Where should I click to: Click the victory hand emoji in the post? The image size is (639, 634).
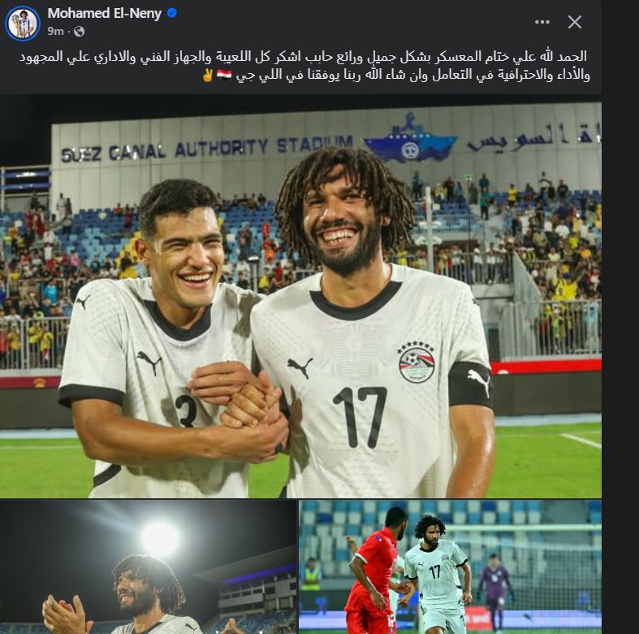(x=207, y=75)
